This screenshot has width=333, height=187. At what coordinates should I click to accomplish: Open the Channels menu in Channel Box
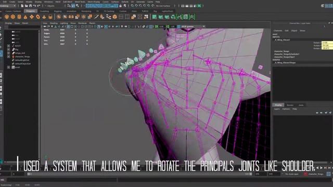(x=277, y=31)
